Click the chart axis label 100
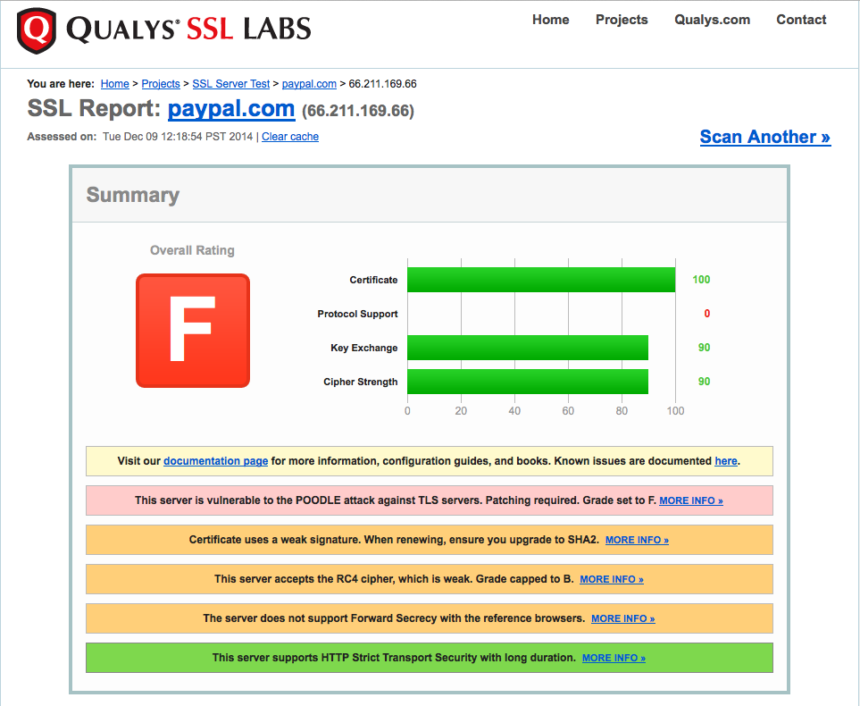The image size is (860, 706). pos(675,411)
